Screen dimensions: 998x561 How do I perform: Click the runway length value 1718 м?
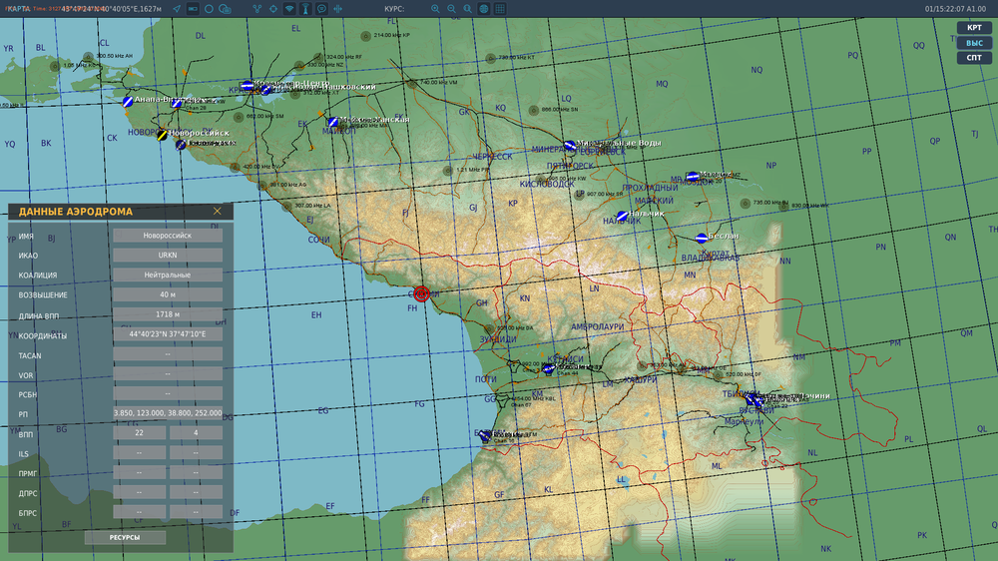click(x=168, y=314)
